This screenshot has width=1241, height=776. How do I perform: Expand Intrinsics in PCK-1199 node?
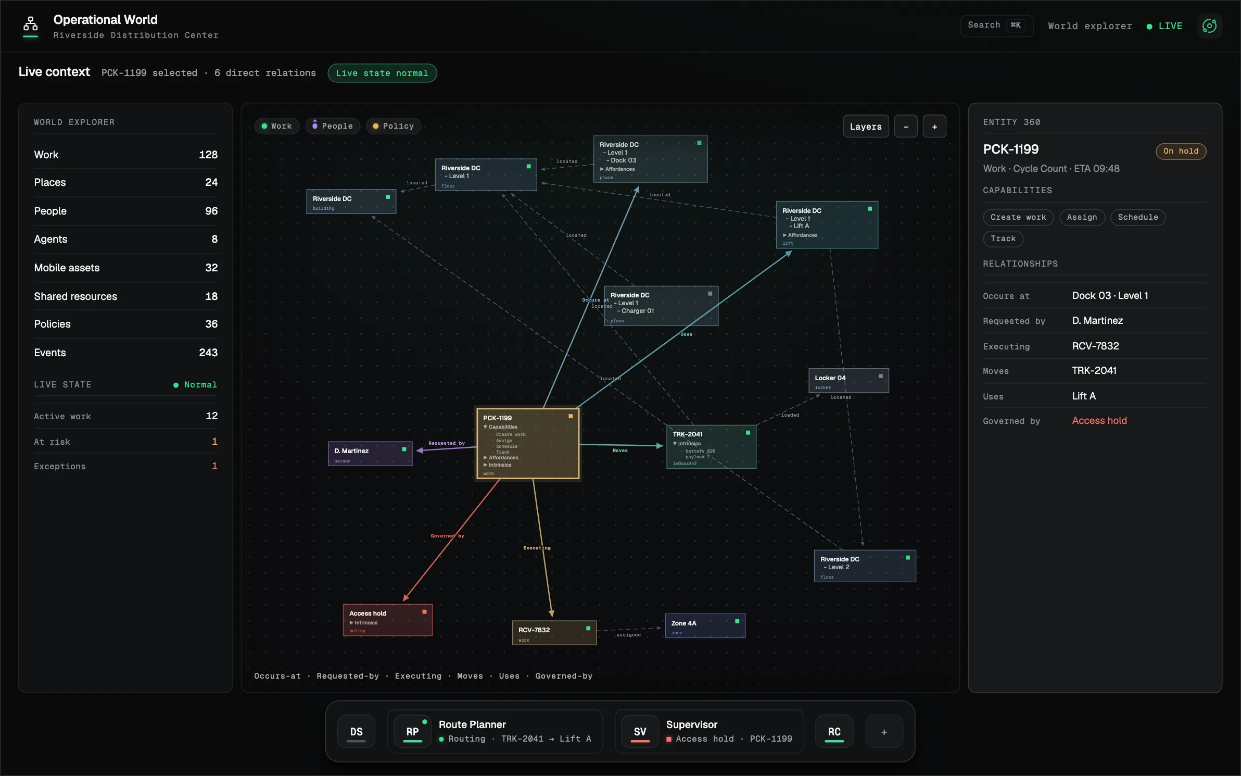click(x=498, y=465)
